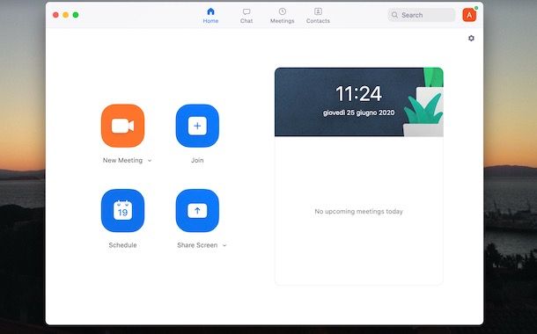Screen dimensions: 537x334
Task: Focus the Search field
Action: point(422,15)
